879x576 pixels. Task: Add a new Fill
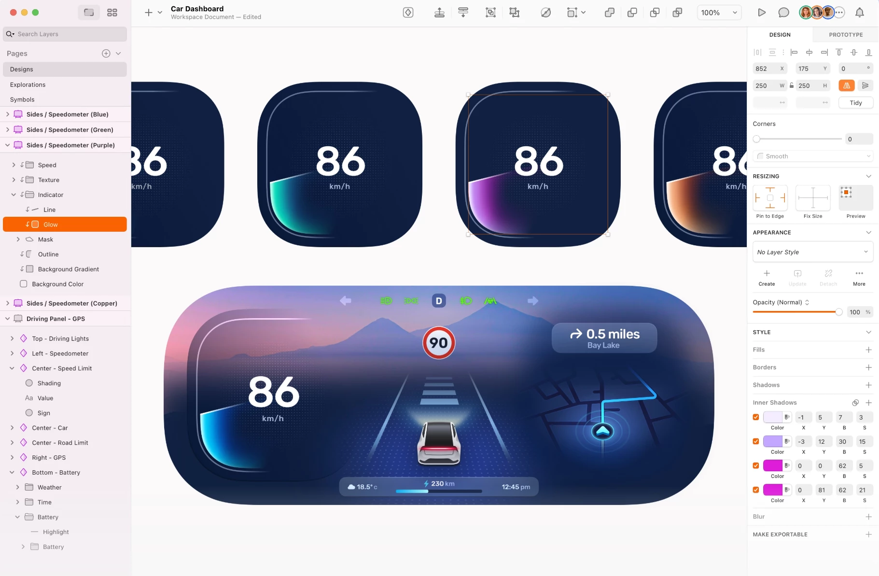tap(868, 350)
